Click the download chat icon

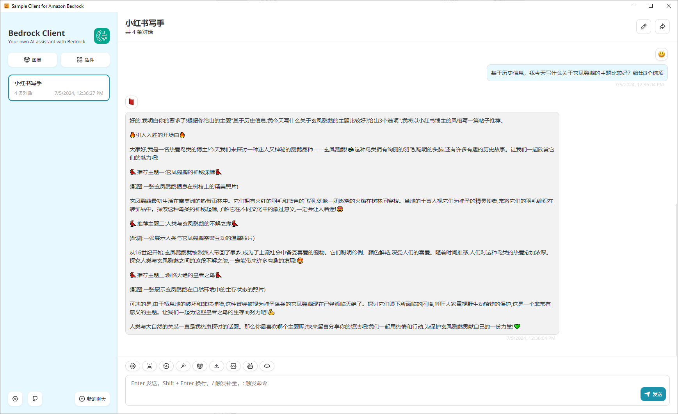pyautogui.click(x=217, y=366)
